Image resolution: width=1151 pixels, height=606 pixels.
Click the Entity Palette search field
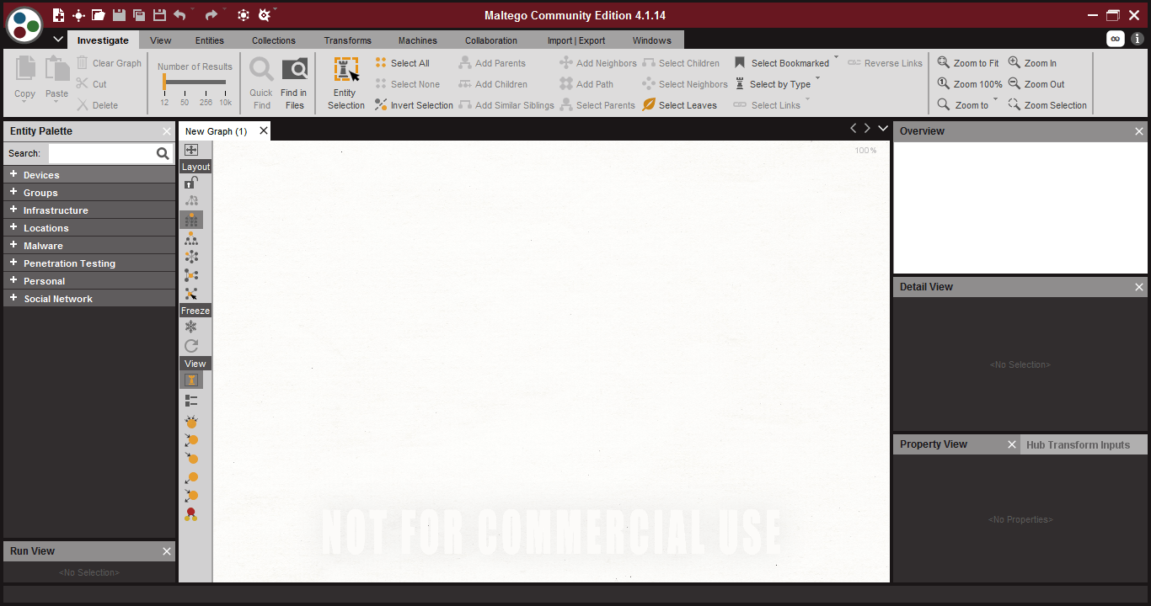click(x=101, y=153)
